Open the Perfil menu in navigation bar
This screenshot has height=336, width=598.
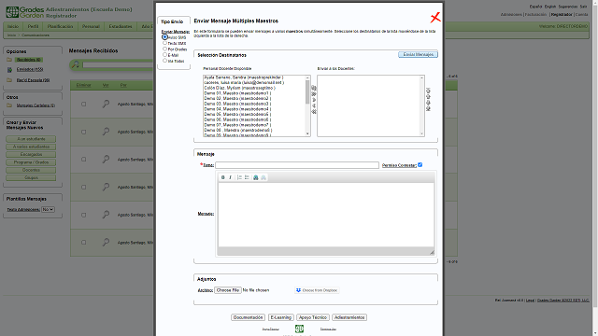pos(33,27)
